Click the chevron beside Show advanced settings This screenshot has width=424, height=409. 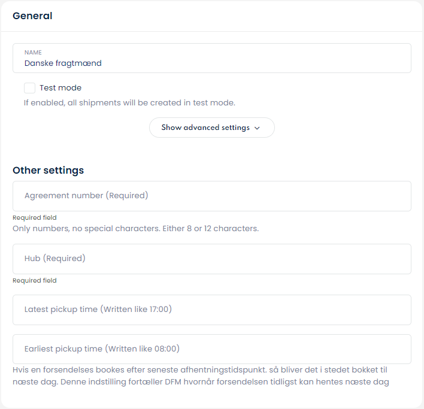258,128
